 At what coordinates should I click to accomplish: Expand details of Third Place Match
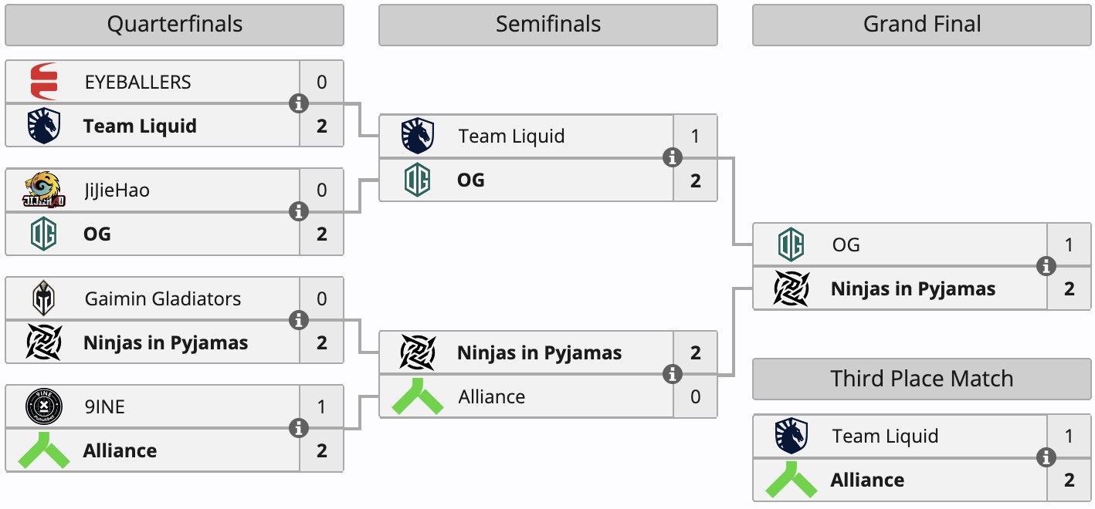coord(1046,457)
